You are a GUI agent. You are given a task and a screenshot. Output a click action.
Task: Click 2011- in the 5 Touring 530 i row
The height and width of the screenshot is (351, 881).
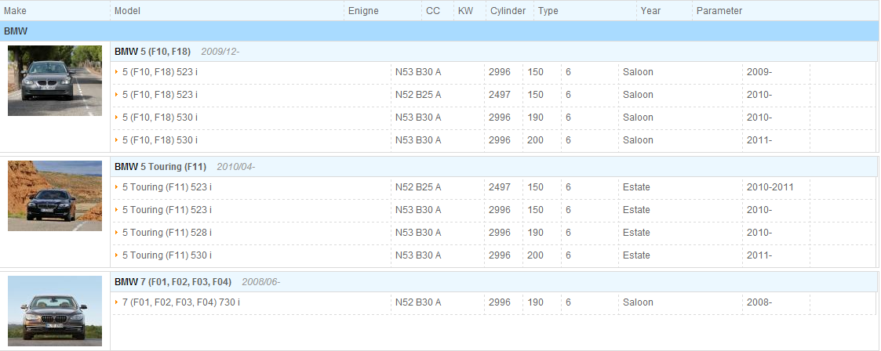click(759, 255)
